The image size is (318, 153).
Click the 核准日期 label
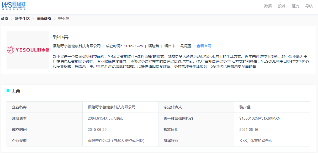click(x=171, y=130)
